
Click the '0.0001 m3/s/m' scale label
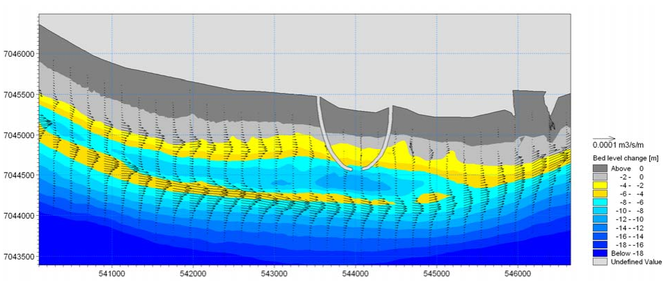click(620, 146)
